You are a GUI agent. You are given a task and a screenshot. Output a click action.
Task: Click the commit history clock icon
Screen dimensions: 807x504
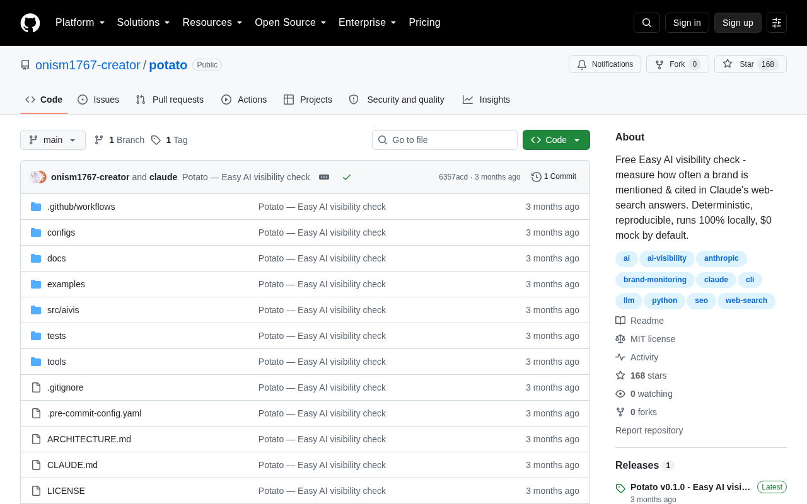(537, 177)
